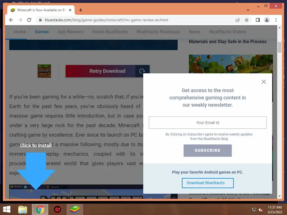Select the Minecraft browser tab

(41, 10)
